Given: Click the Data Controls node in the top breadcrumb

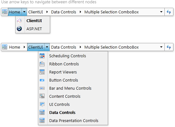Looking at the screenshot, I should [64, 12].
